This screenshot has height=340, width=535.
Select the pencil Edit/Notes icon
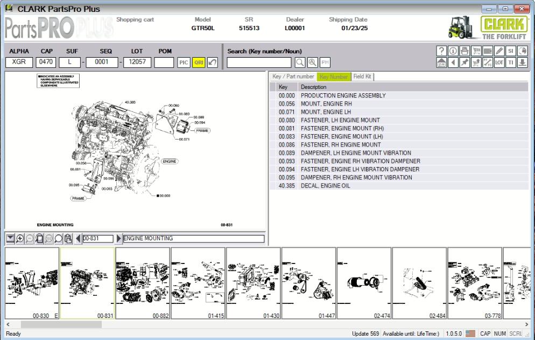click(x=498, y=52)
